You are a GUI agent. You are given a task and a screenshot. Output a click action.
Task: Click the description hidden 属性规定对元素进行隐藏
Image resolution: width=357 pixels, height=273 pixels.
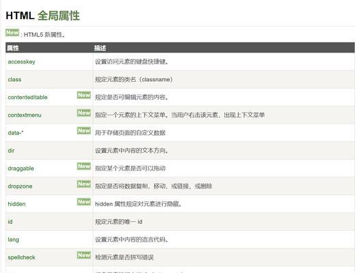138,204
